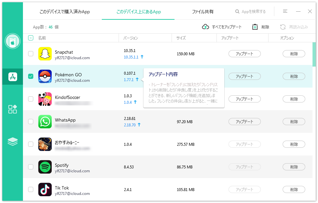318x203 pixels.
Task: Check the Spotify row checkbox
Action: [31, 167]
